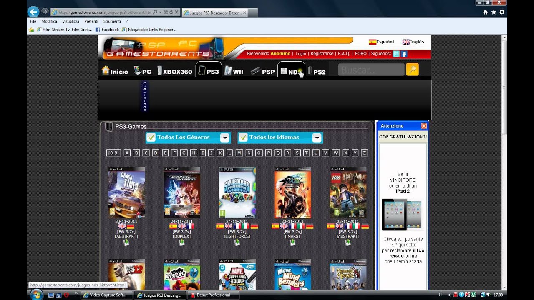Open the Modifica menu
The height and width of the screenshot is (300, 534).
pos(49,21)
